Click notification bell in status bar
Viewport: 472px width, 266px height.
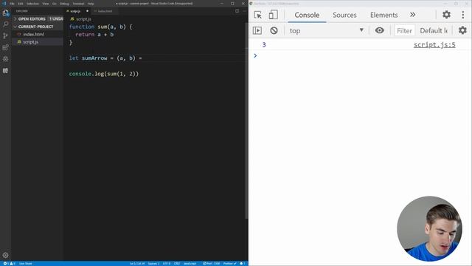[x=242, y=264]
